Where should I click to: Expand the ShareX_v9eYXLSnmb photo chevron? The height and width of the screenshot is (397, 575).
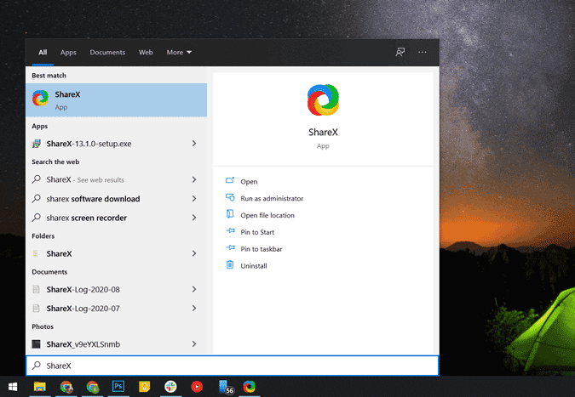[194, 344]
